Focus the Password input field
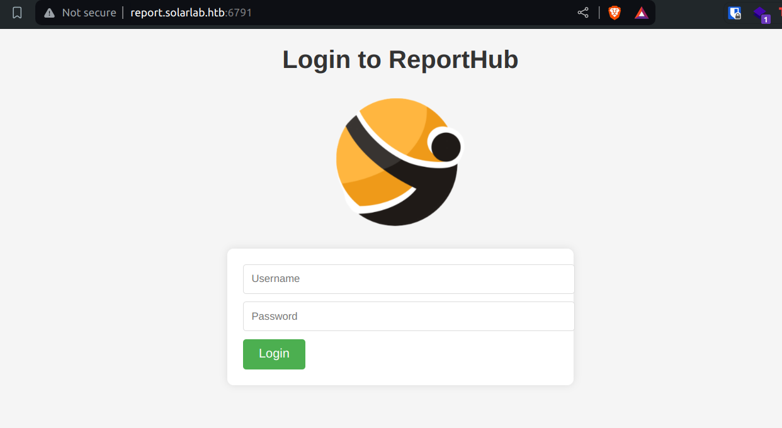The height and width of the screenshot is (428, 782). (x=409, y=316)
